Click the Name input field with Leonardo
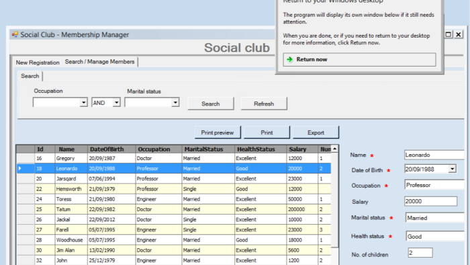Screen dimensions: 470x265 [434, 155]
